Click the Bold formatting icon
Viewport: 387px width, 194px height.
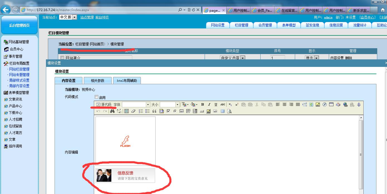(202, 105)
